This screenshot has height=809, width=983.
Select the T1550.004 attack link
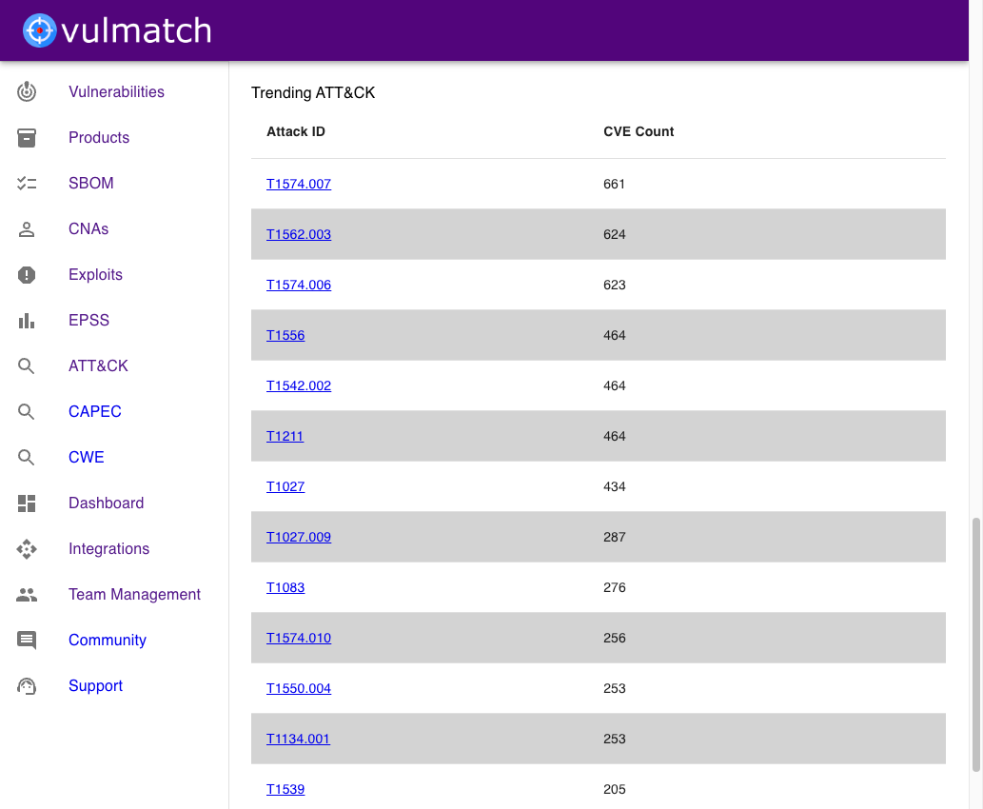(299, 688)
